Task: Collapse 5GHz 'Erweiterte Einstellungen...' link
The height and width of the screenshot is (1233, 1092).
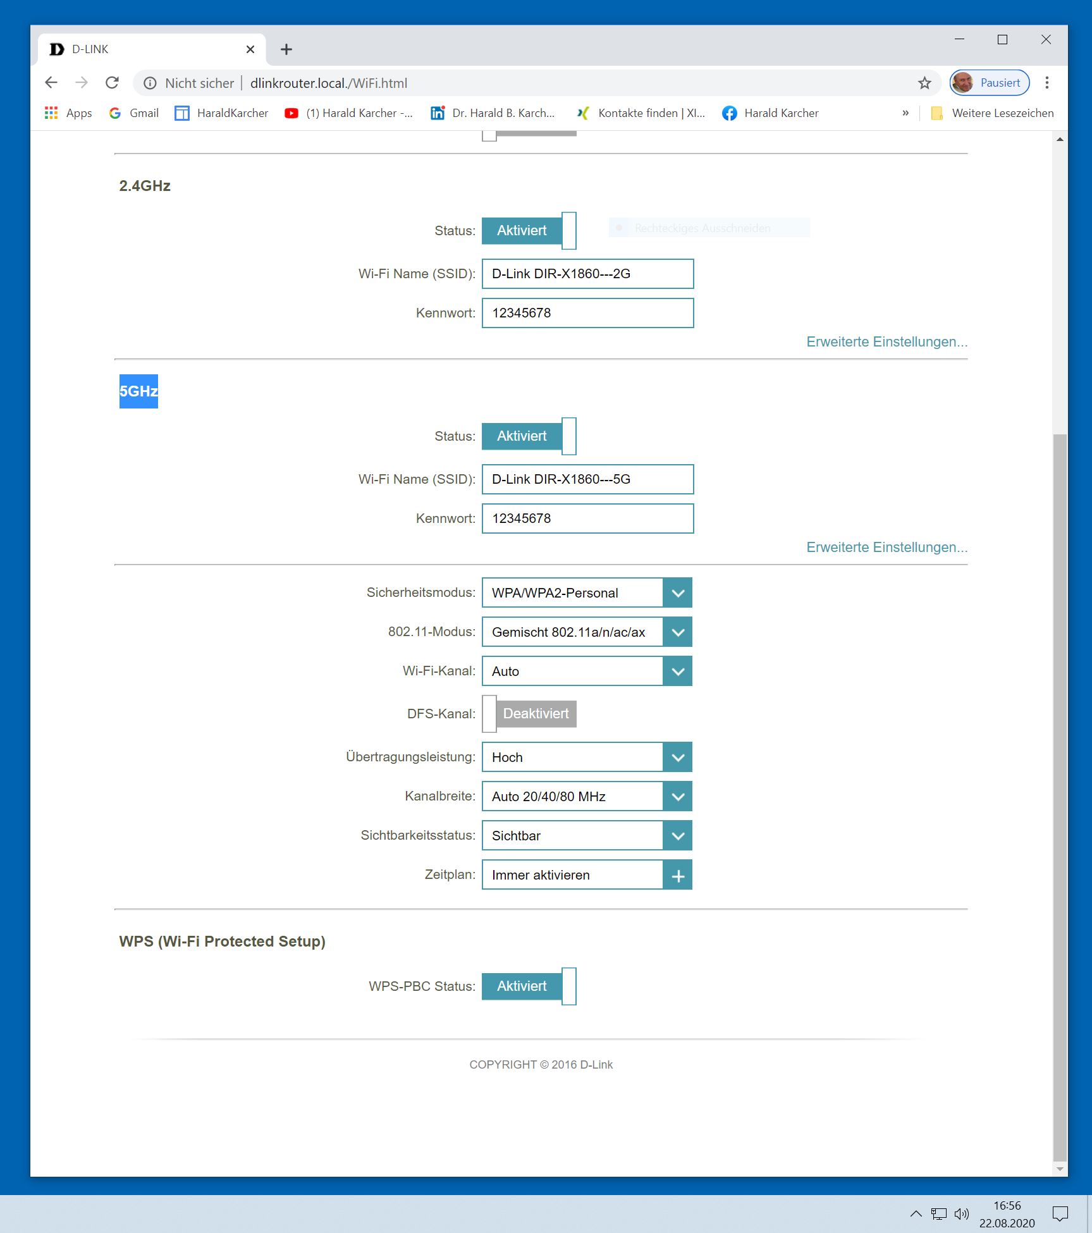Action: [x=887, y=548]
